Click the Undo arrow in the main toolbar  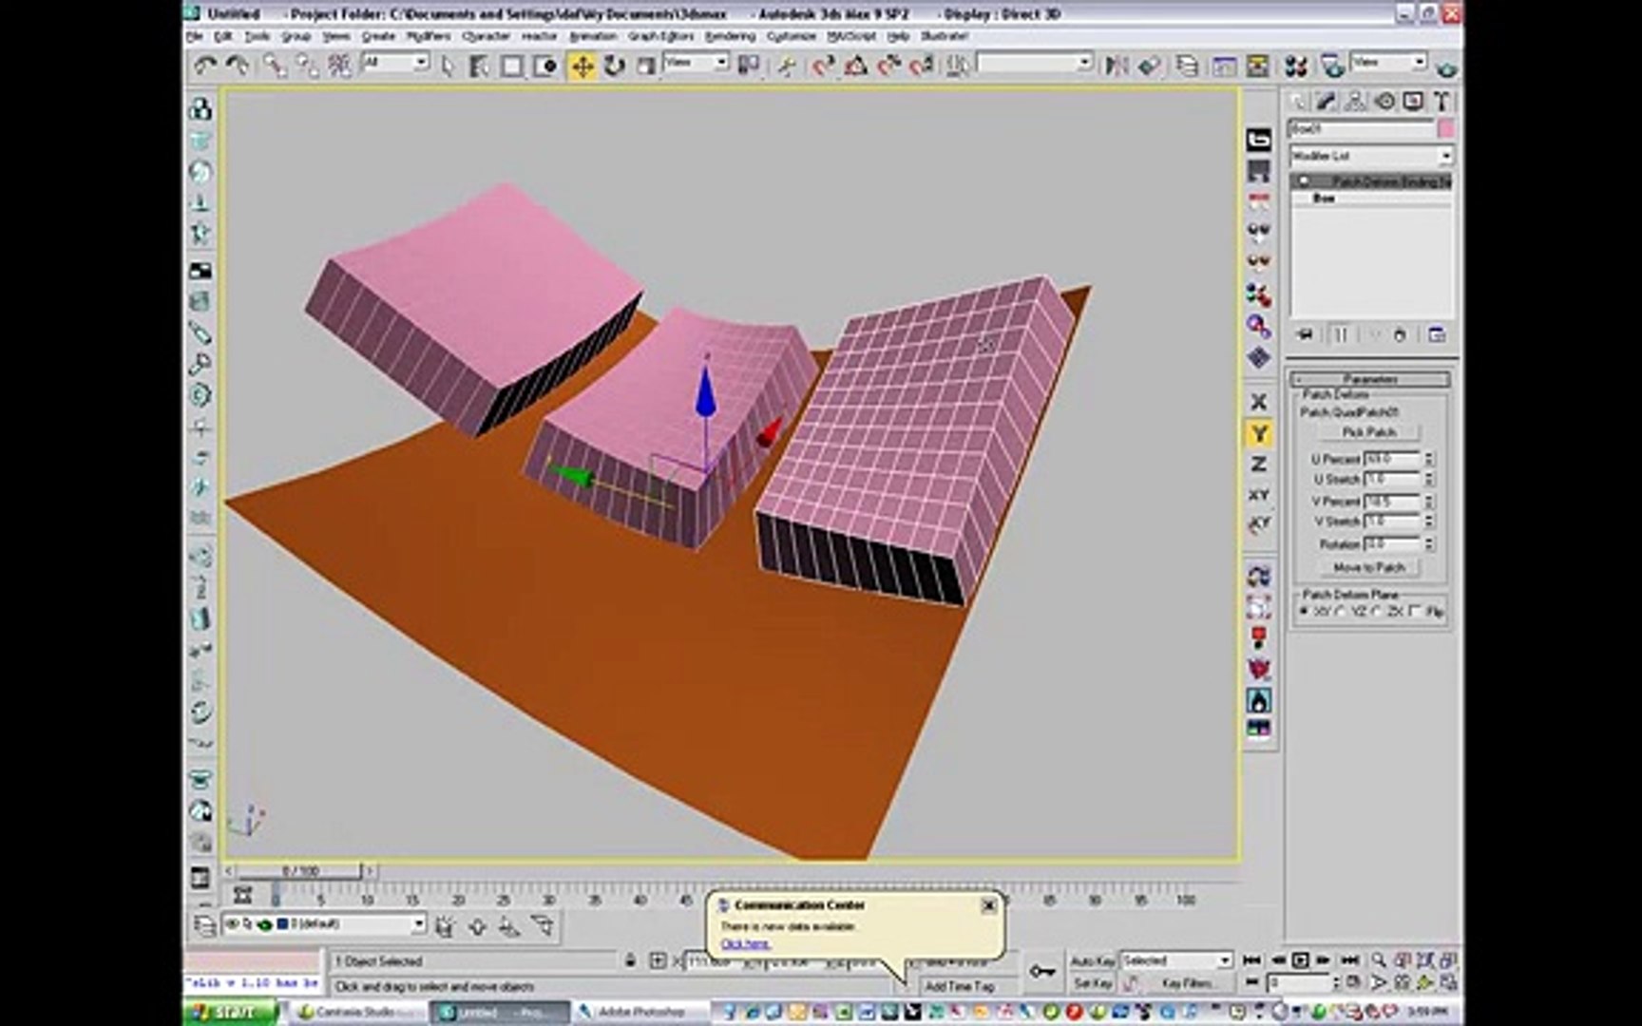[204, 65]
